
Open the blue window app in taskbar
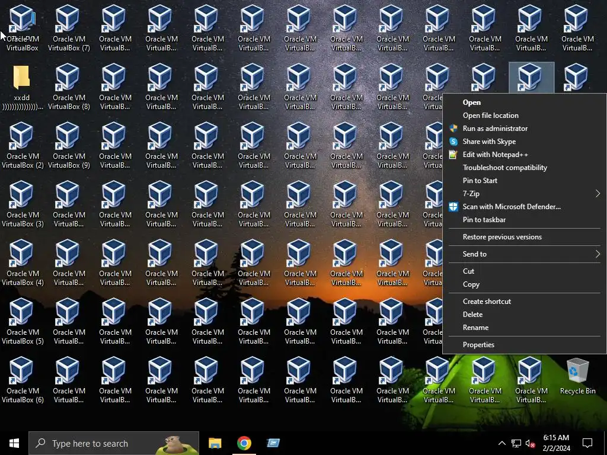273,443
